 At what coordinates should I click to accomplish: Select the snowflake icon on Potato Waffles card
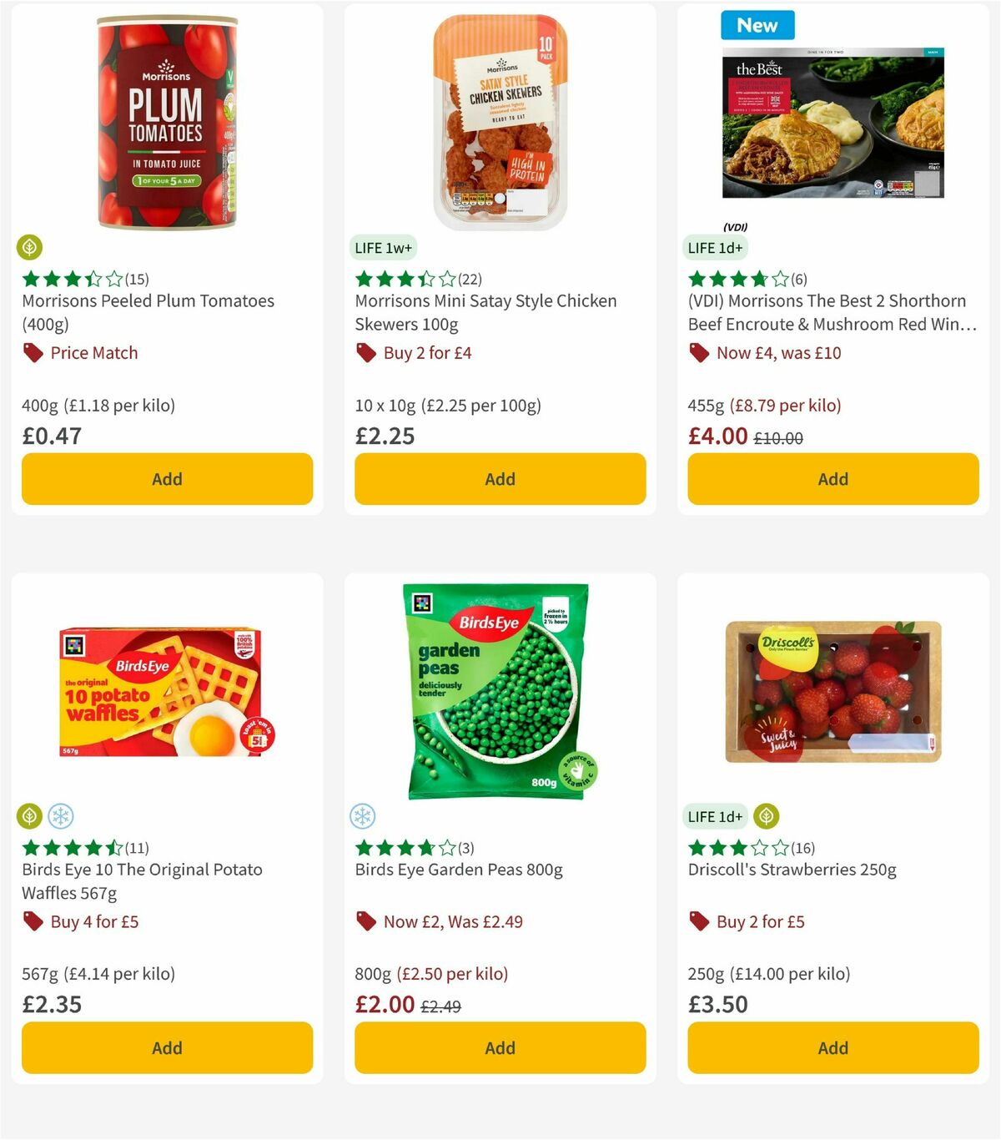[x=60, y=816]
